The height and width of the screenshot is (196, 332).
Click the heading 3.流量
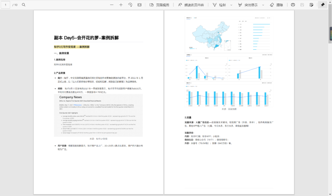pos(188,117)
